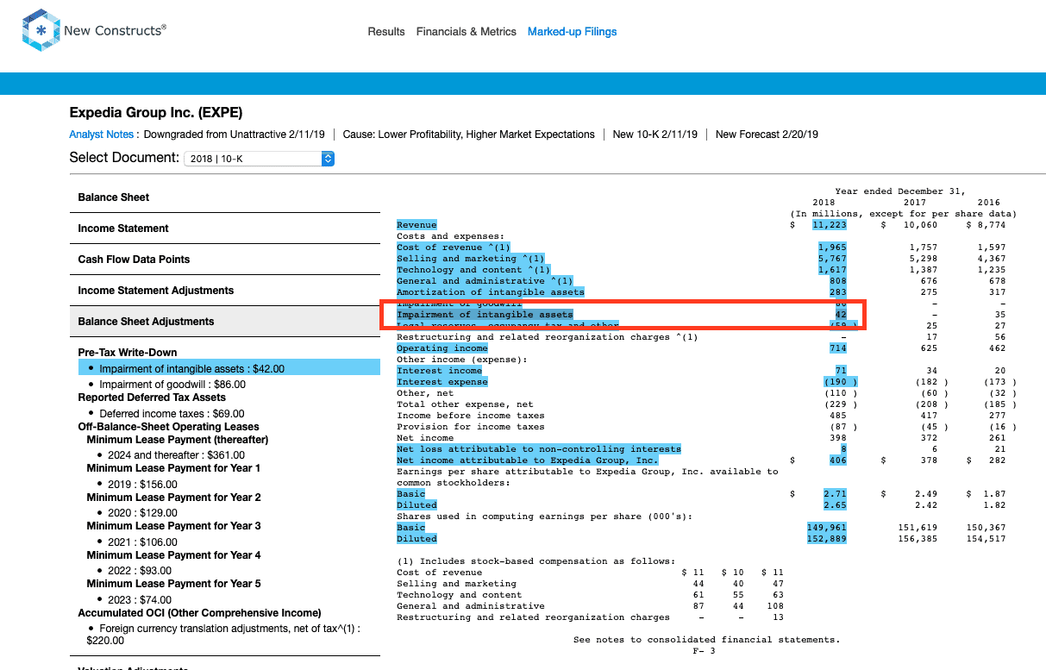This screenshot has width=1046, height=670.
Task: Click Expedia Group Inc. (EXPE) title
Action: [x=156, y=113]
